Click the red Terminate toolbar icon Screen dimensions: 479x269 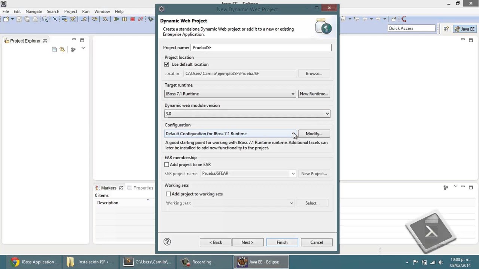click(x=132, y=19)
